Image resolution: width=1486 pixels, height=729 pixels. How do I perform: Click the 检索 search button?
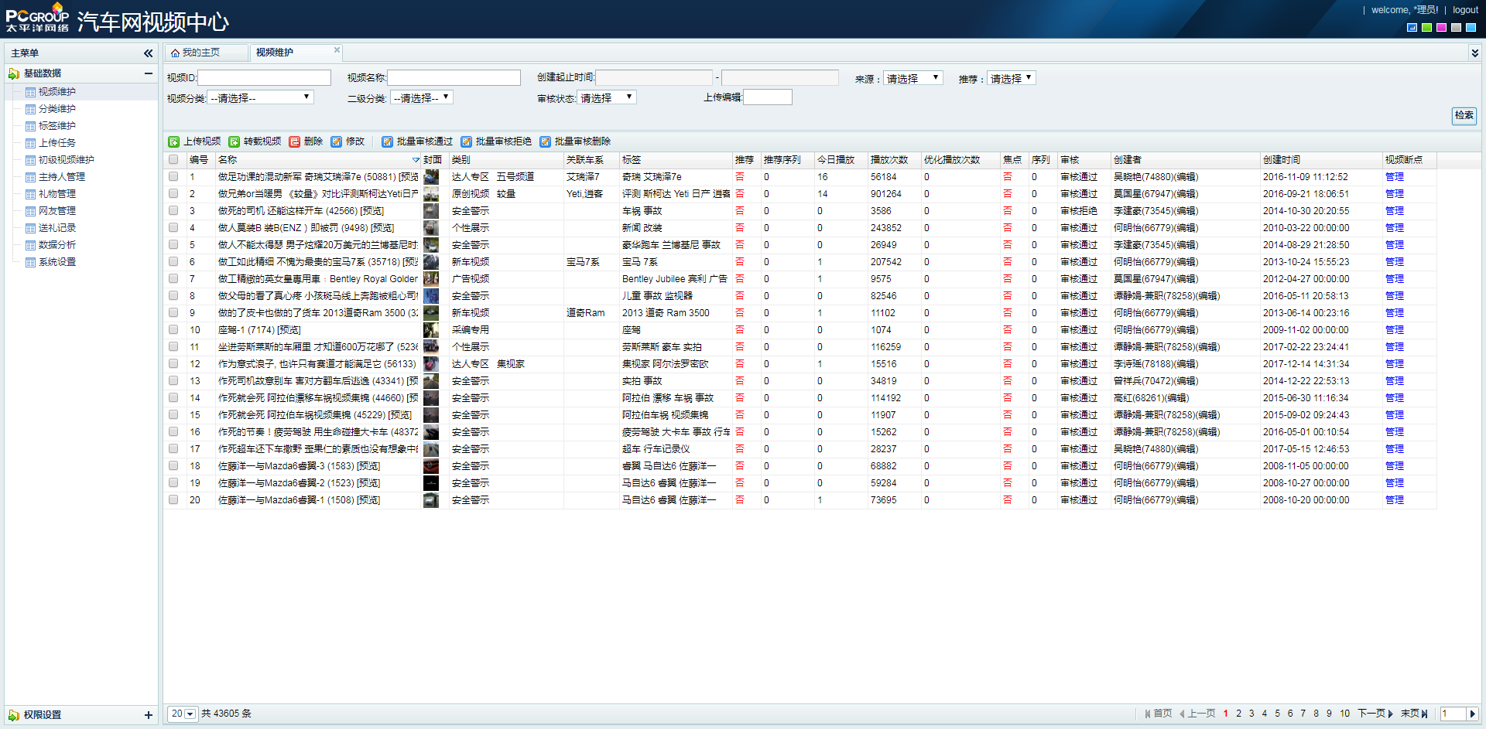pyautogui.click(x=1464, y=115)
